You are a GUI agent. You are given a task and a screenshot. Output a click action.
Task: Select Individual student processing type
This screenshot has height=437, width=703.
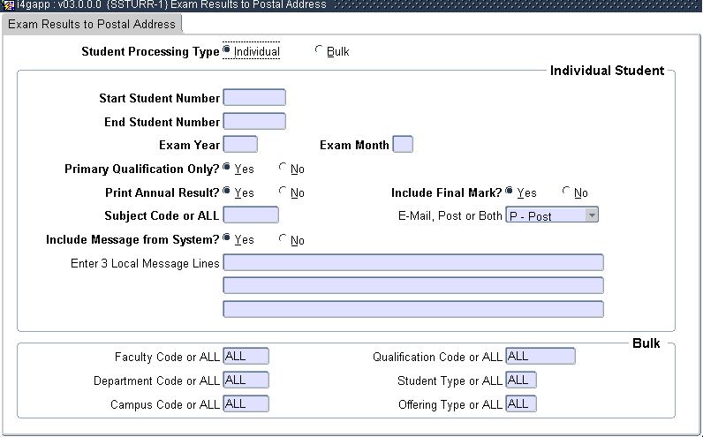228,51
